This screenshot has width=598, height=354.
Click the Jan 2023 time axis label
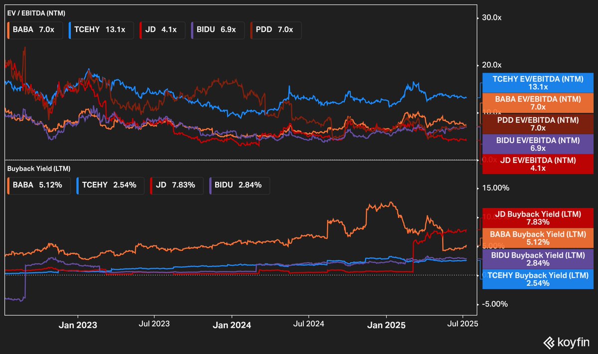pyautogui.click(x=78, y=325)
